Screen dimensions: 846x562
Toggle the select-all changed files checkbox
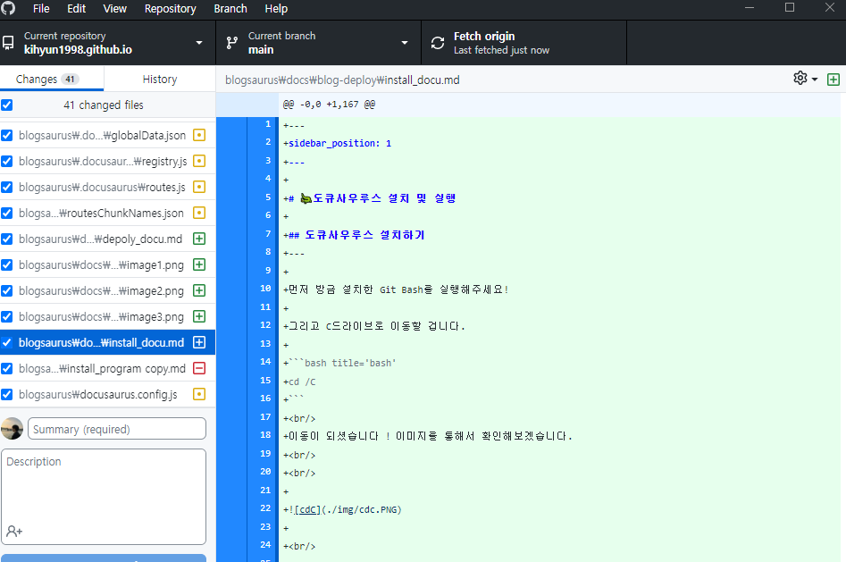click(7, 105)
